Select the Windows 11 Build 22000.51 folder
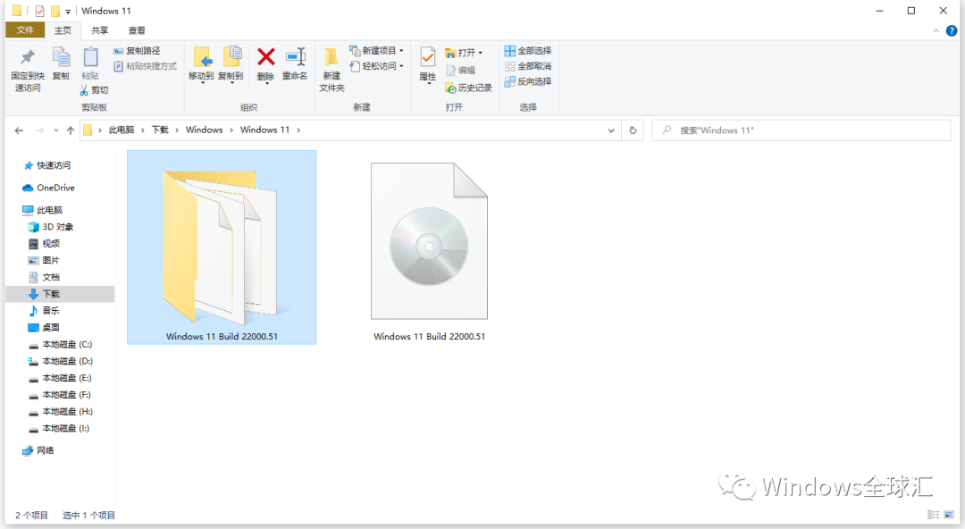The image size is (965, 529). (x=222, y=247)
